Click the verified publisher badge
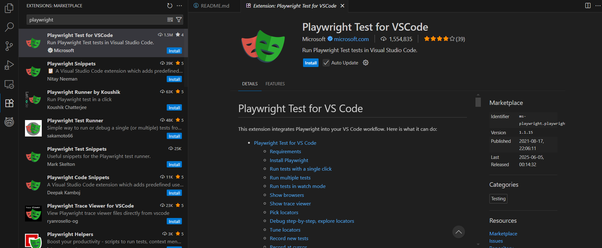The height and width of the screenshot is (248, 602). pos(330,39)
